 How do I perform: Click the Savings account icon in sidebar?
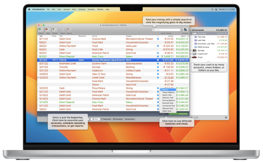(194, 50)
